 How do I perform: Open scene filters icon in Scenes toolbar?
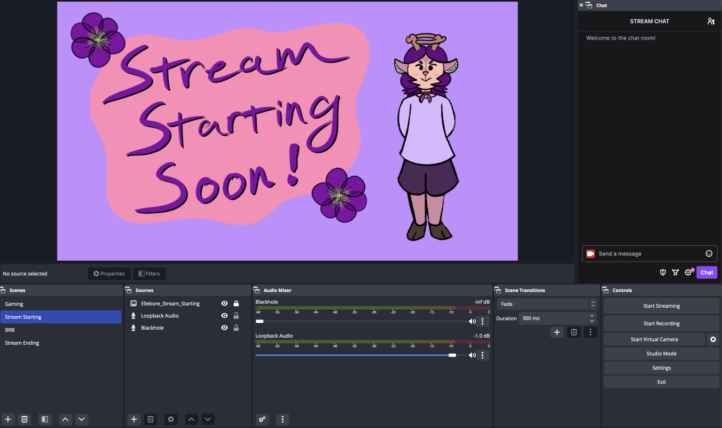[x=45, y=419]
